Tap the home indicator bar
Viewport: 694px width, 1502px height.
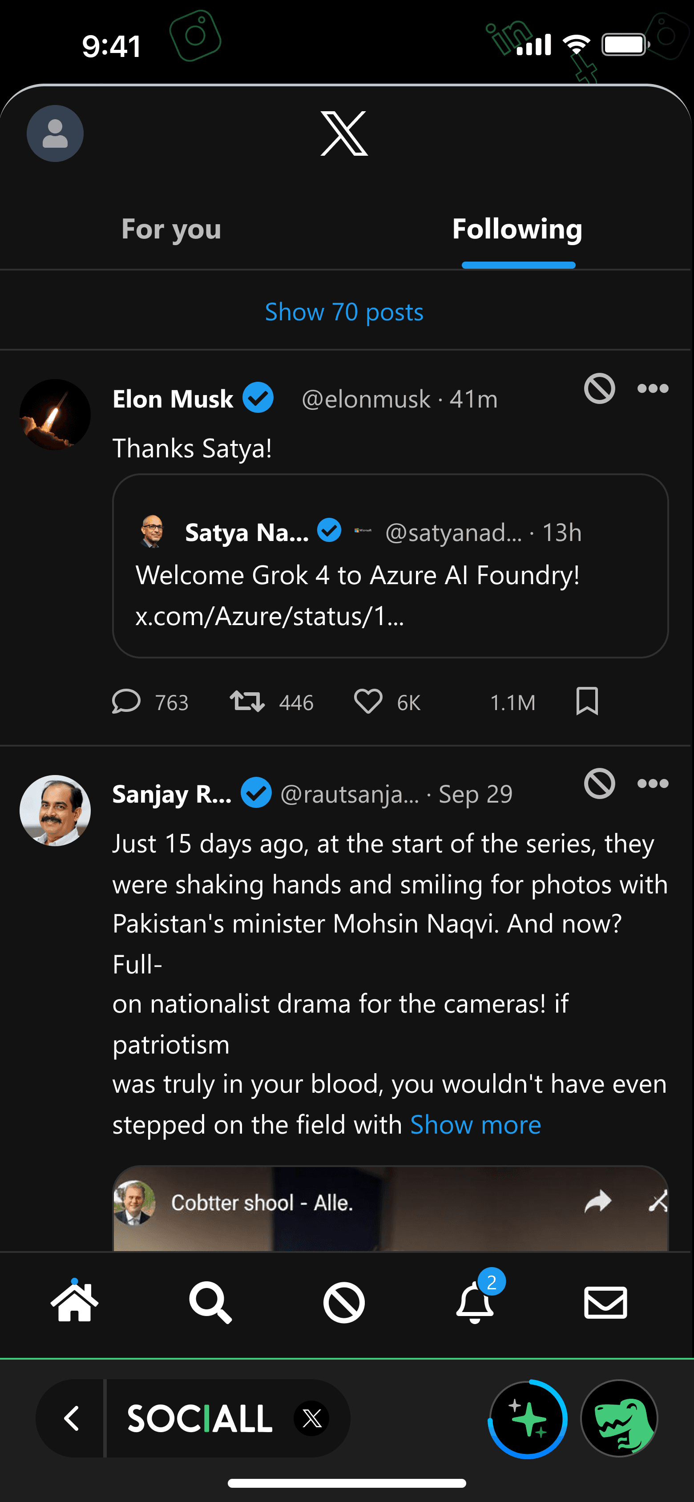point(347,1483)
